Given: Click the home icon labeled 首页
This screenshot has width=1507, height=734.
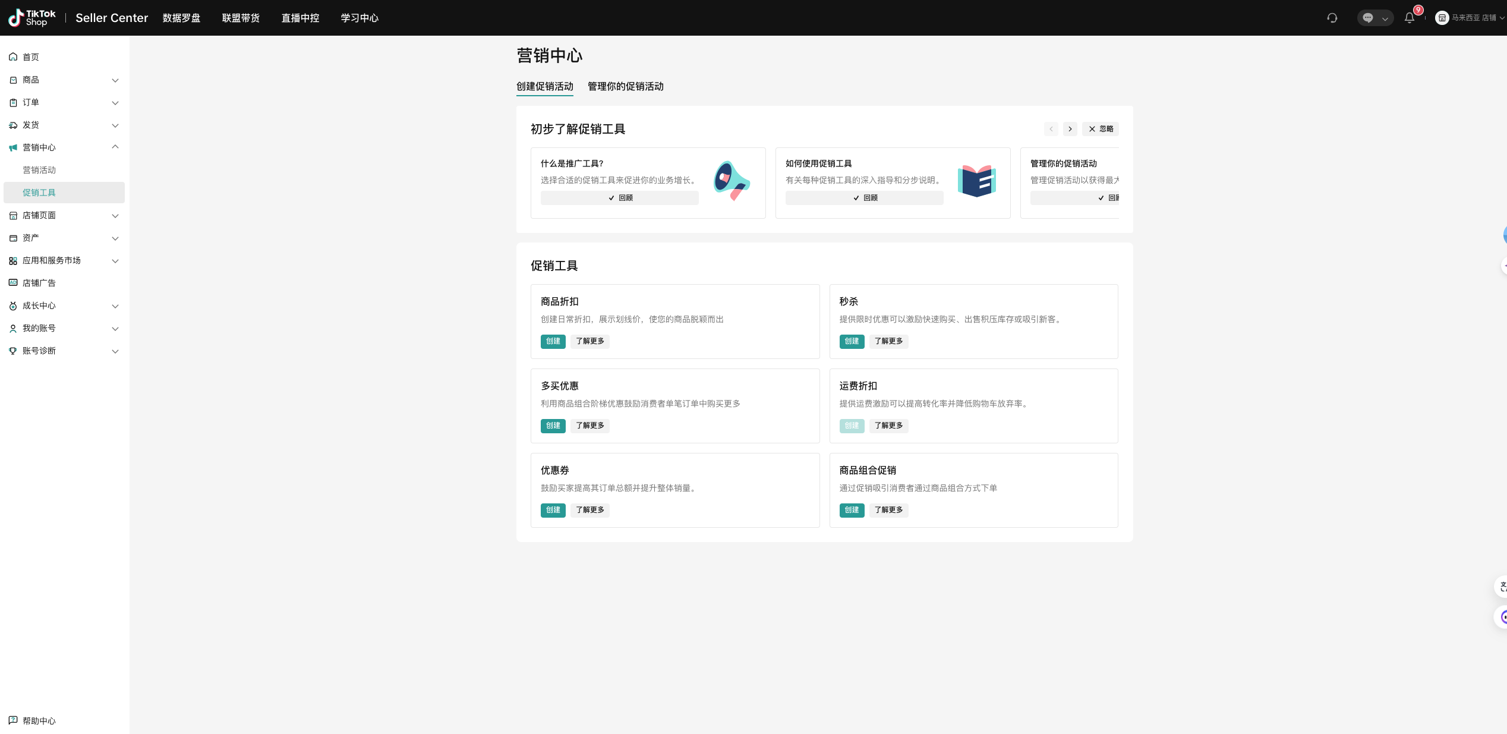Looking at the screenshot, I should point(13,57).
